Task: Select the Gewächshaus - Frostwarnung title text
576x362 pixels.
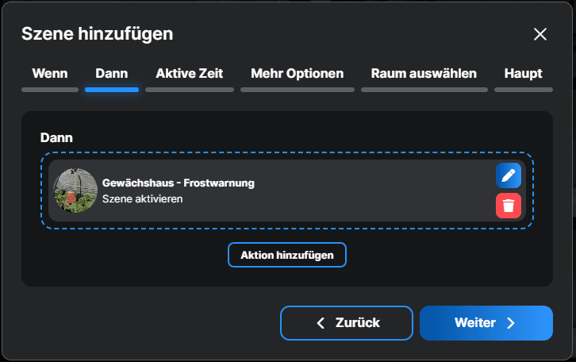Action: coord(179,183)
